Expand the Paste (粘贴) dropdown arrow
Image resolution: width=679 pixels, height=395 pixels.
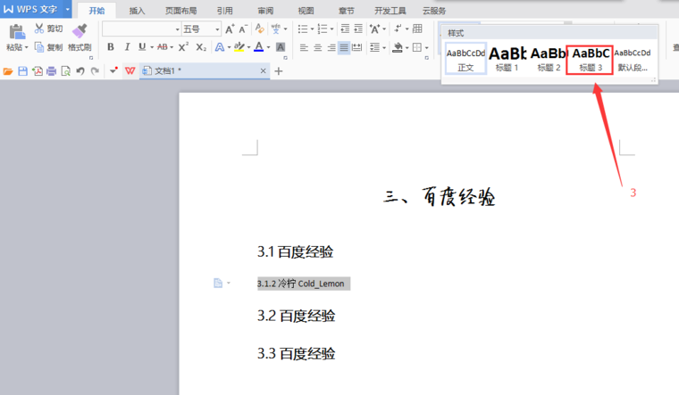point(27,47)
